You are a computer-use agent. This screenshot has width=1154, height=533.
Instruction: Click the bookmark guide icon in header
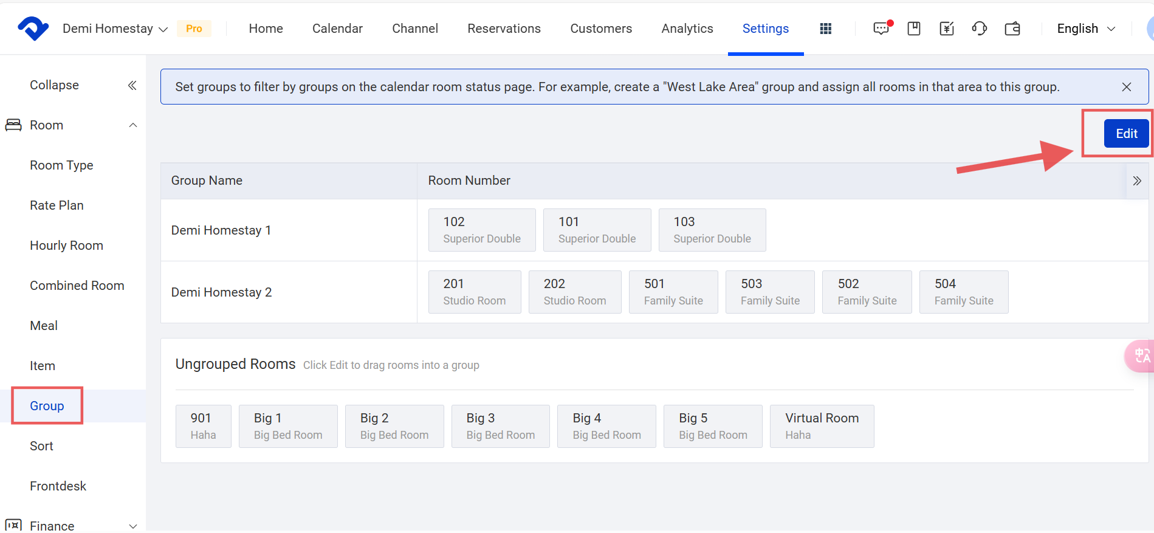(x=914, y=29)
